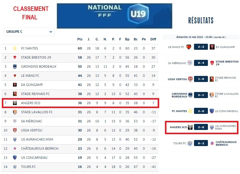Viewport: 240px width, 174px height.
Task: Click the Le Mans 2-2 Guingamp score
Action: pyautogui.click(x=201, y=47)
